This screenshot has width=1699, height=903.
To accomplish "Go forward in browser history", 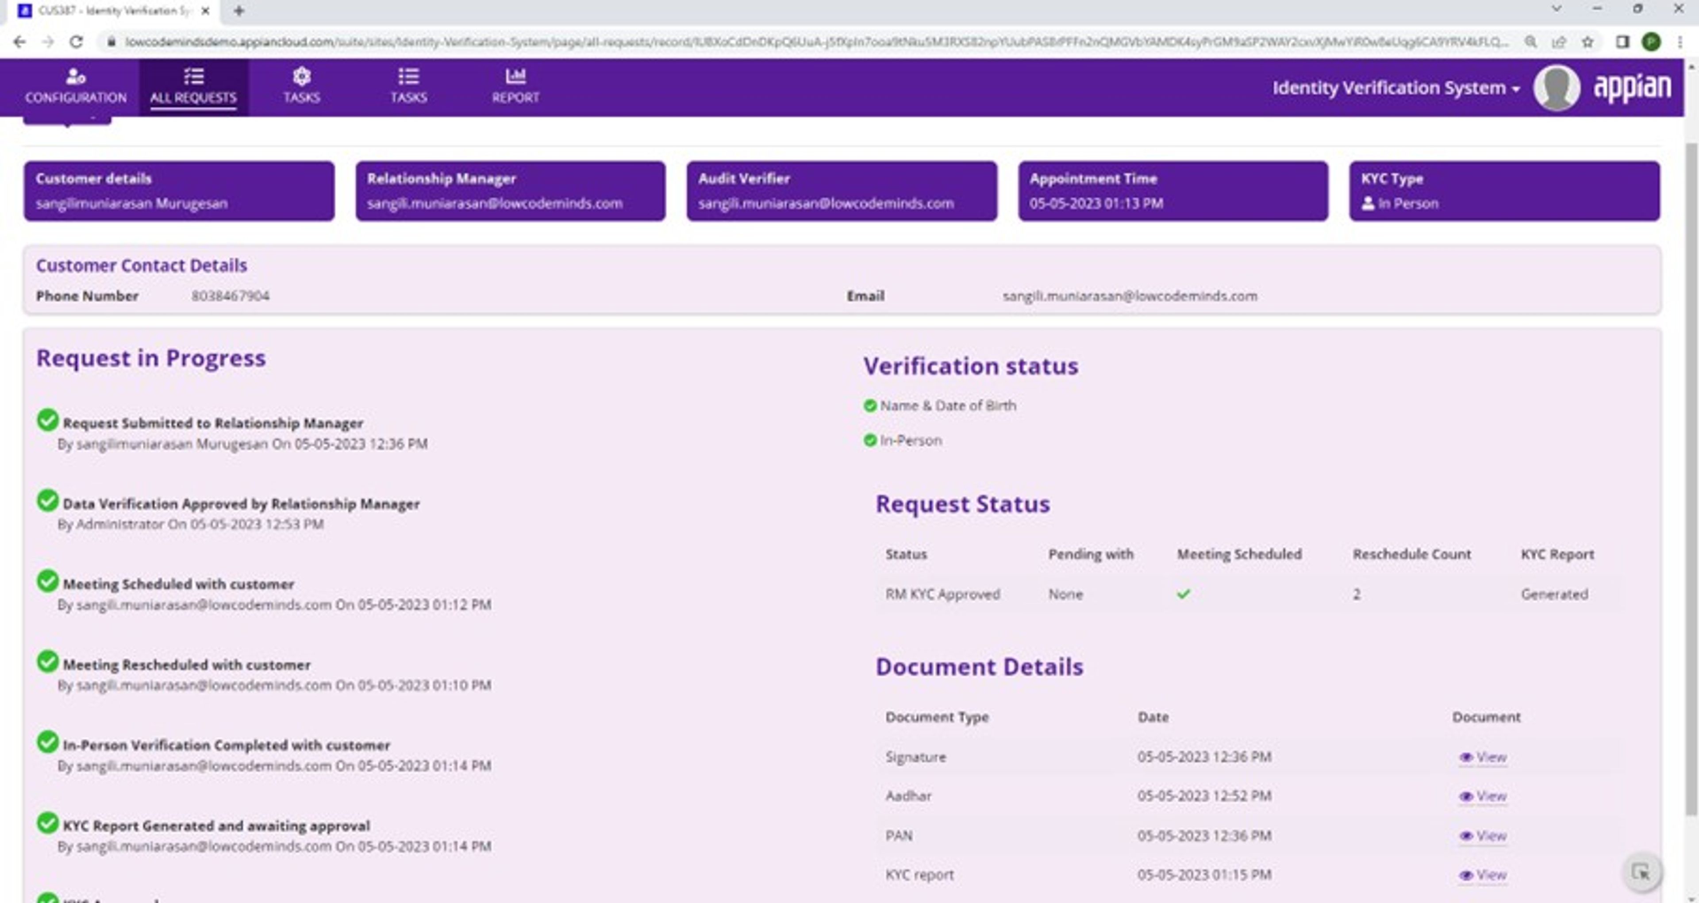I will [x=47, y=42].
